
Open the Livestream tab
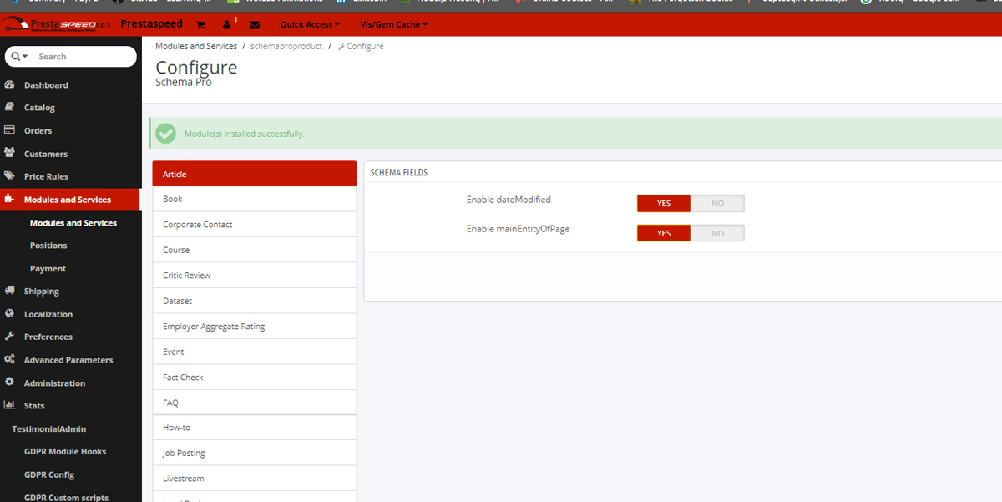tap(255, 479)
